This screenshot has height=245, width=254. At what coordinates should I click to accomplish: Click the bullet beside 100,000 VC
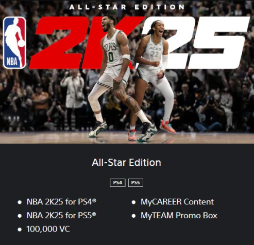click(20, 230)
